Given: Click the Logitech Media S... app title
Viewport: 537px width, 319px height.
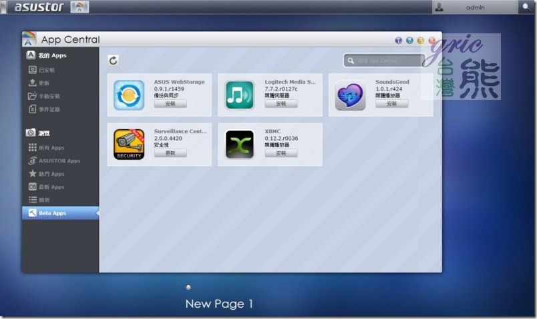Looking at the screenshot, I should [290, 82].
